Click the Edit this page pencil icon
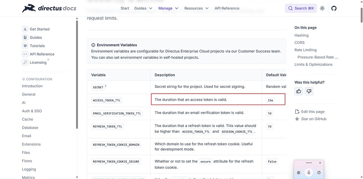 297,112
